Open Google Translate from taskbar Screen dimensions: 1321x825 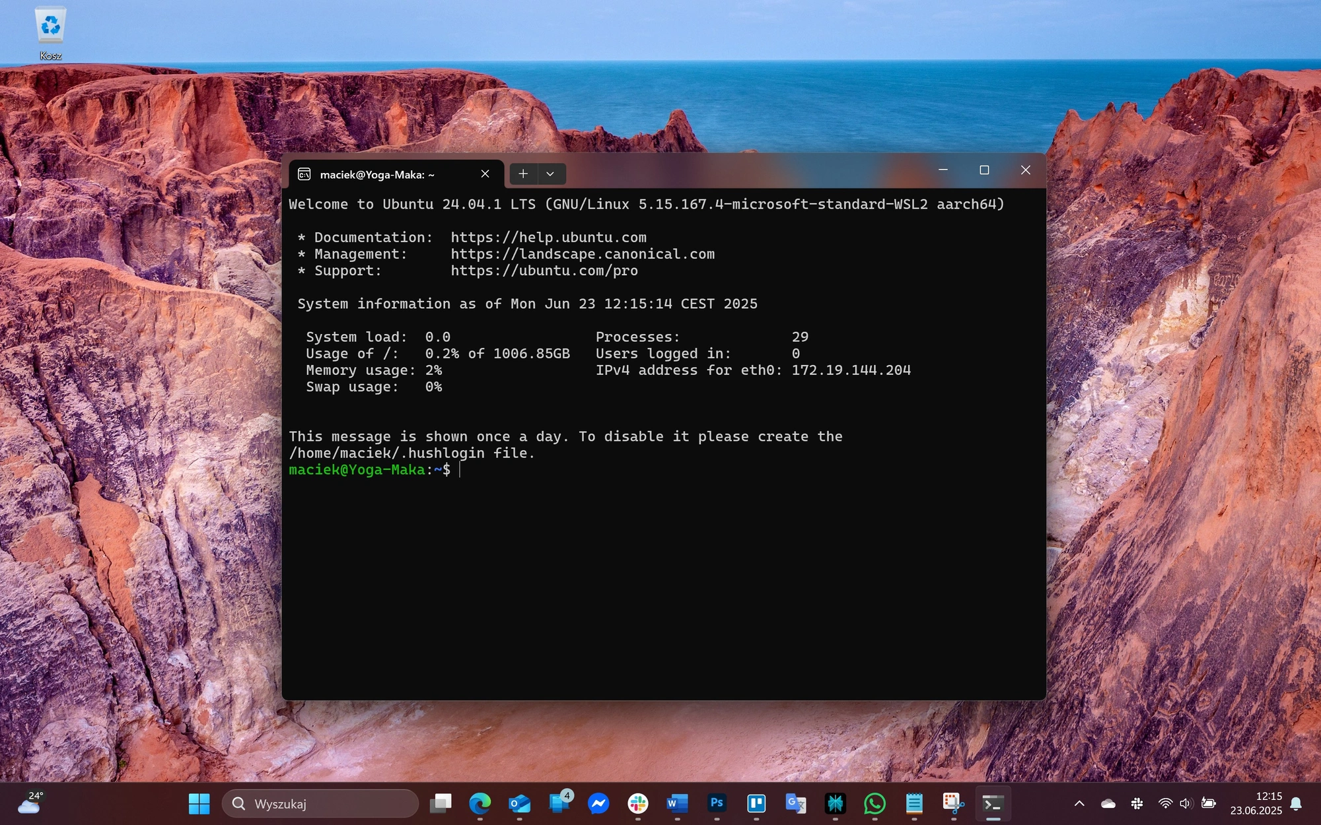click(796, 803)
